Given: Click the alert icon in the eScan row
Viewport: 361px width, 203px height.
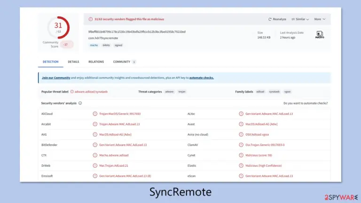Looking at the screenshot, I should pos(241,176).
